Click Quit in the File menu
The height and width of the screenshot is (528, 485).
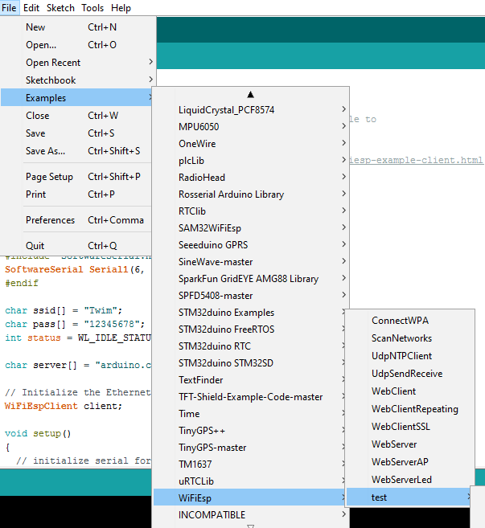[x=35, y=246]
